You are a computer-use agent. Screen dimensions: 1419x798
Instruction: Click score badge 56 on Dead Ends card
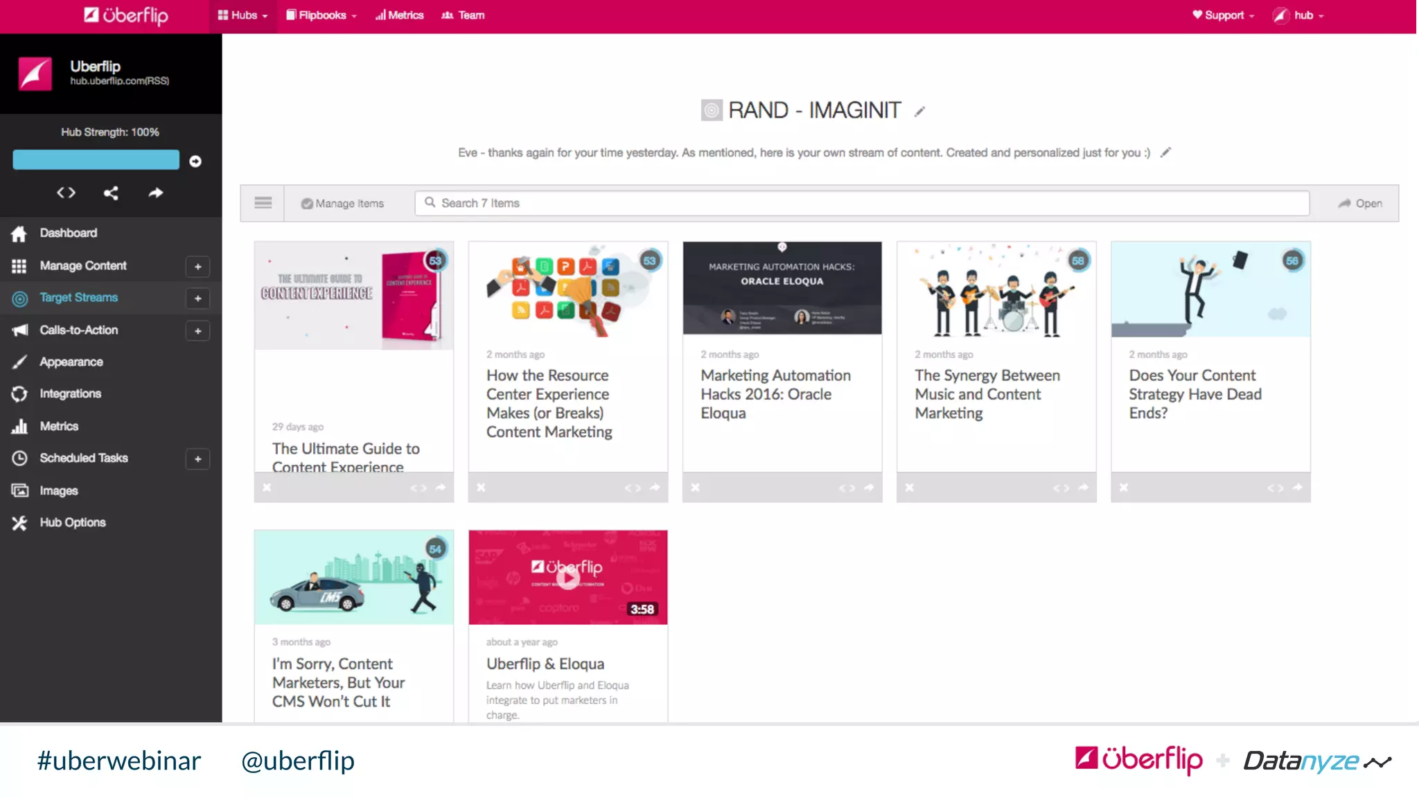(1292, 260)
